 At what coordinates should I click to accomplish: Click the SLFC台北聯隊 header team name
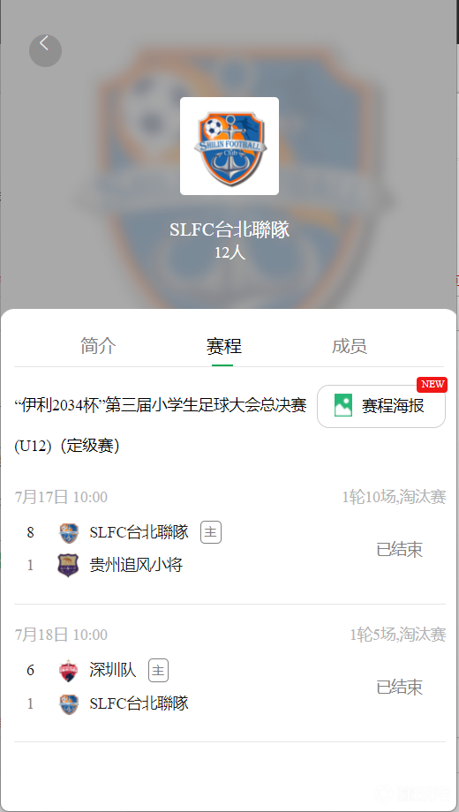[229, 229]
